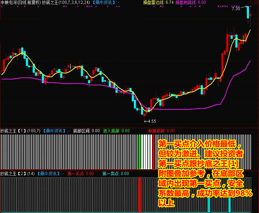The height and width of the screenshot is (213, 259).
Task: Click the 【鼎牛资讯】 link in 抄底之王【1】 header
Action: tap(54, 131)
